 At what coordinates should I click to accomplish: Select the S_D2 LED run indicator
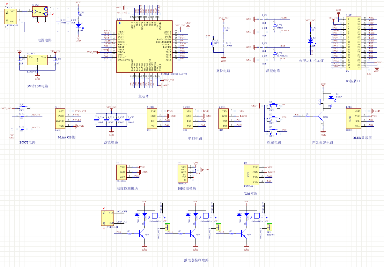[311, 41]
